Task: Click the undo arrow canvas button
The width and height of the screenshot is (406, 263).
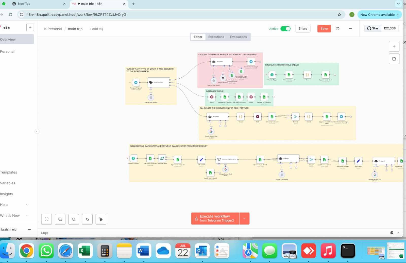Action: pyautogui.click(x=87, y=219)
